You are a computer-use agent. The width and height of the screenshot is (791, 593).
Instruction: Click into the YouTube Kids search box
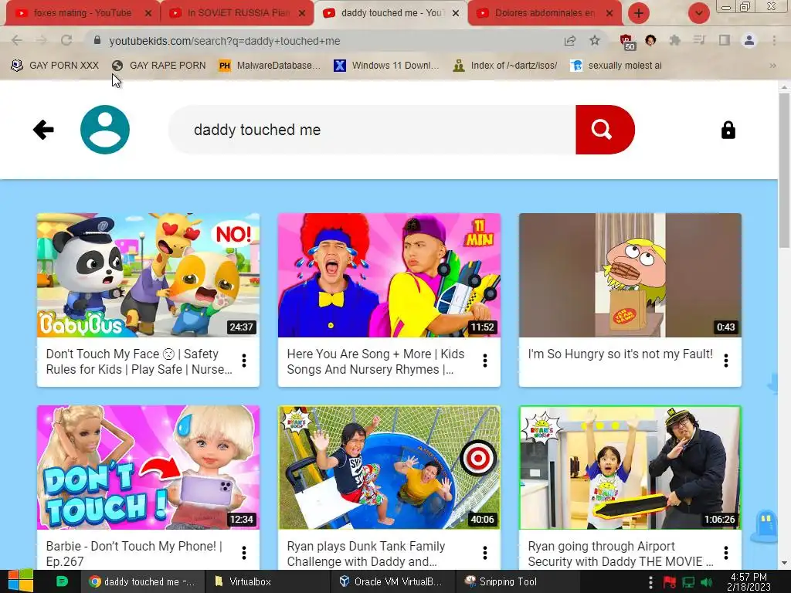pos(372,130)
